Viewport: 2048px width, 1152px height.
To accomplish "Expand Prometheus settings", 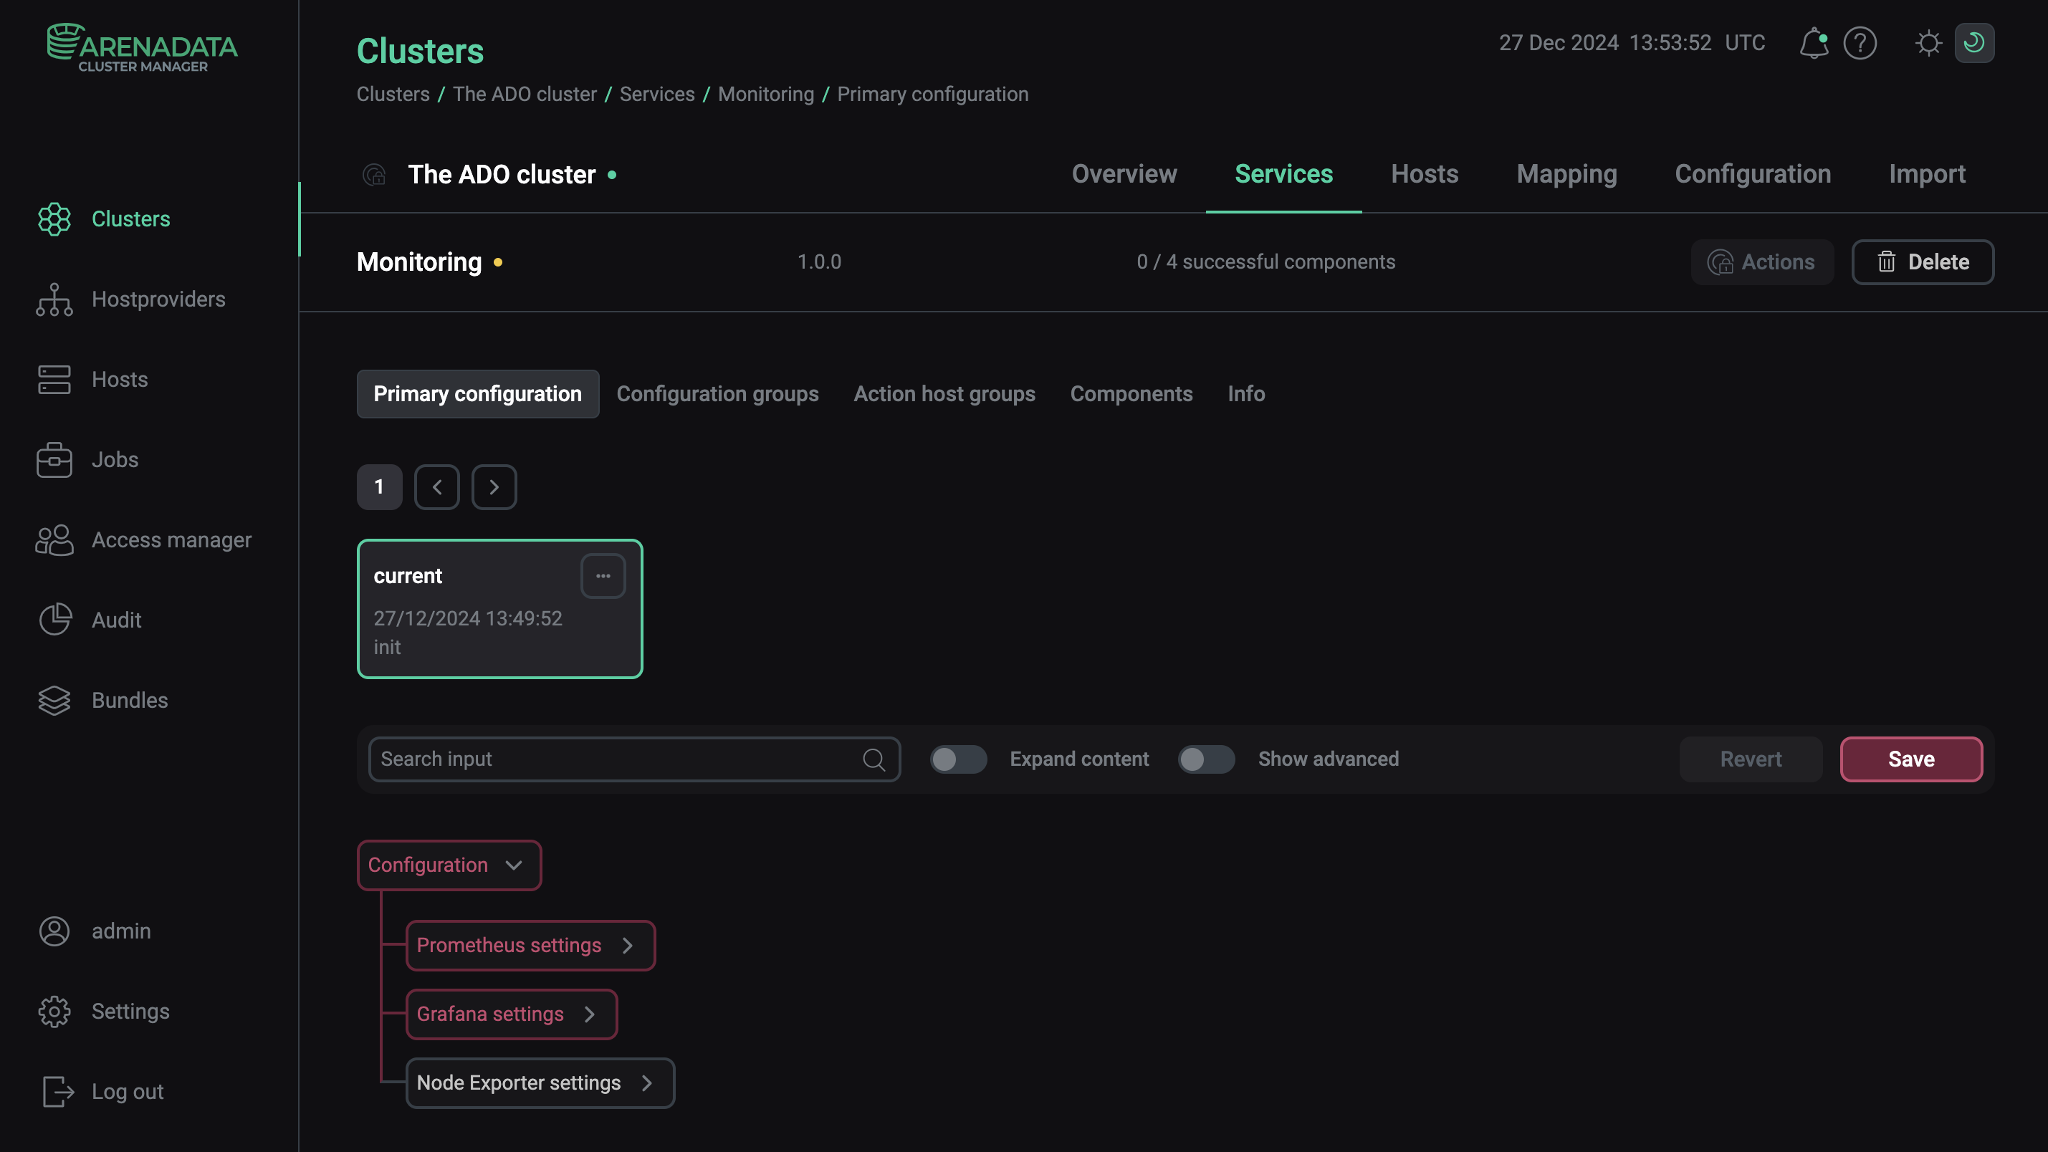I will 530,945.
